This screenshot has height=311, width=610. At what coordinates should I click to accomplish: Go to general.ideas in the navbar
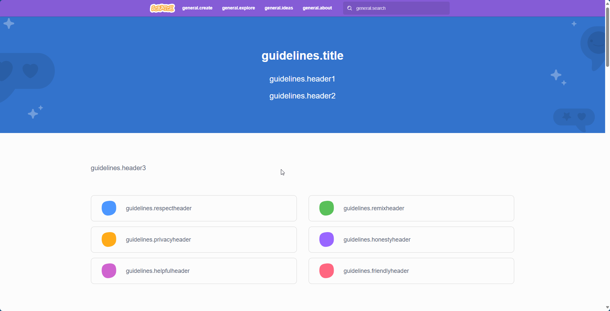(279, 8)
